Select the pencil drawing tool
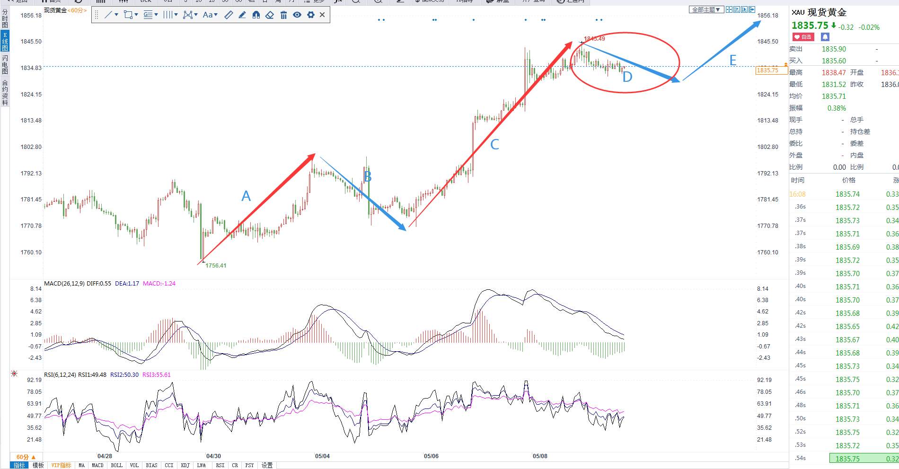The height and width of the screenshot is (469, 899). point(242,15)
